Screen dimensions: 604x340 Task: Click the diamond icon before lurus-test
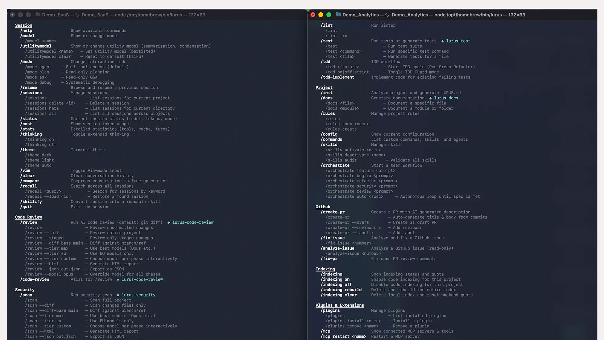coord(442,41)
